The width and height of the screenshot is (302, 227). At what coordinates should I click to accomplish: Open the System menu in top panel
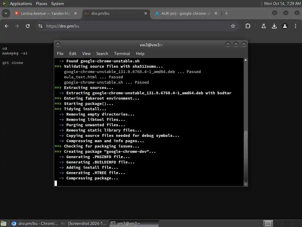tap(58, 4)
